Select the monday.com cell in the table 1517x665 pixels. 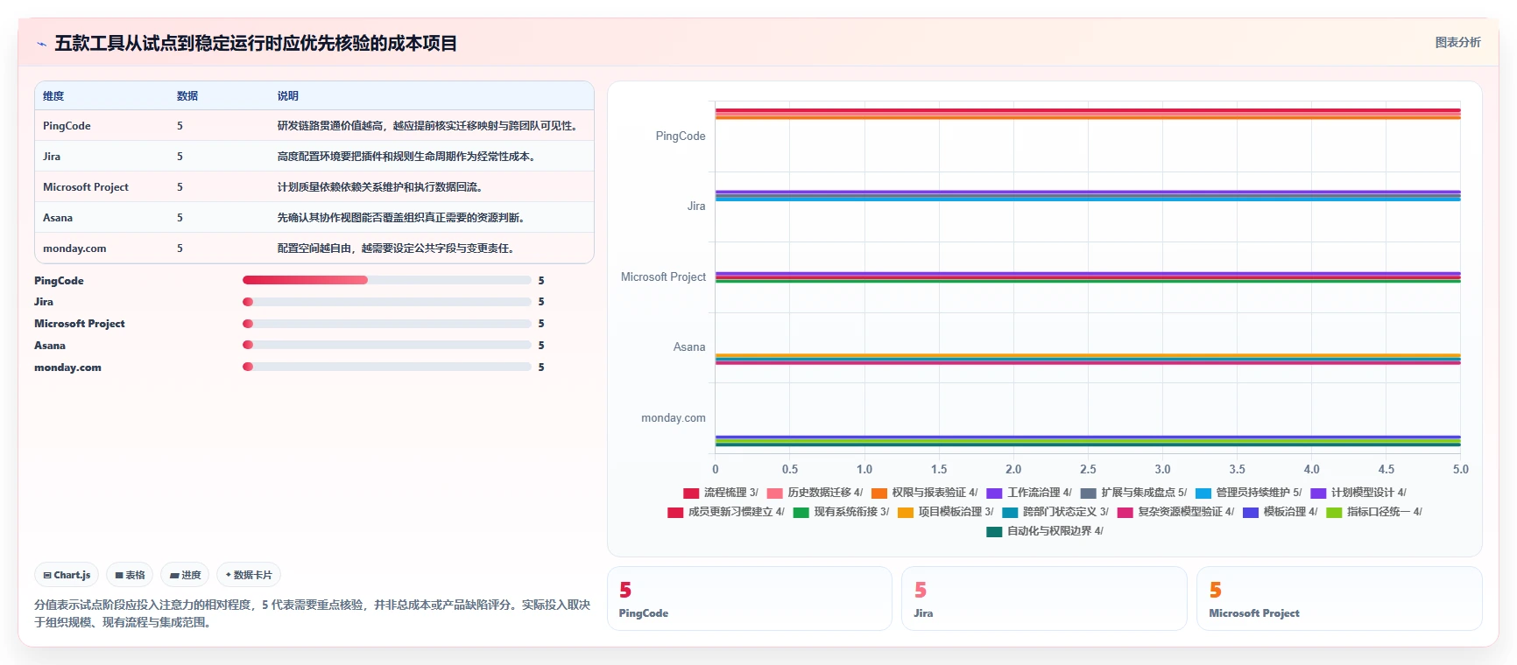click(x=74, y=248)
